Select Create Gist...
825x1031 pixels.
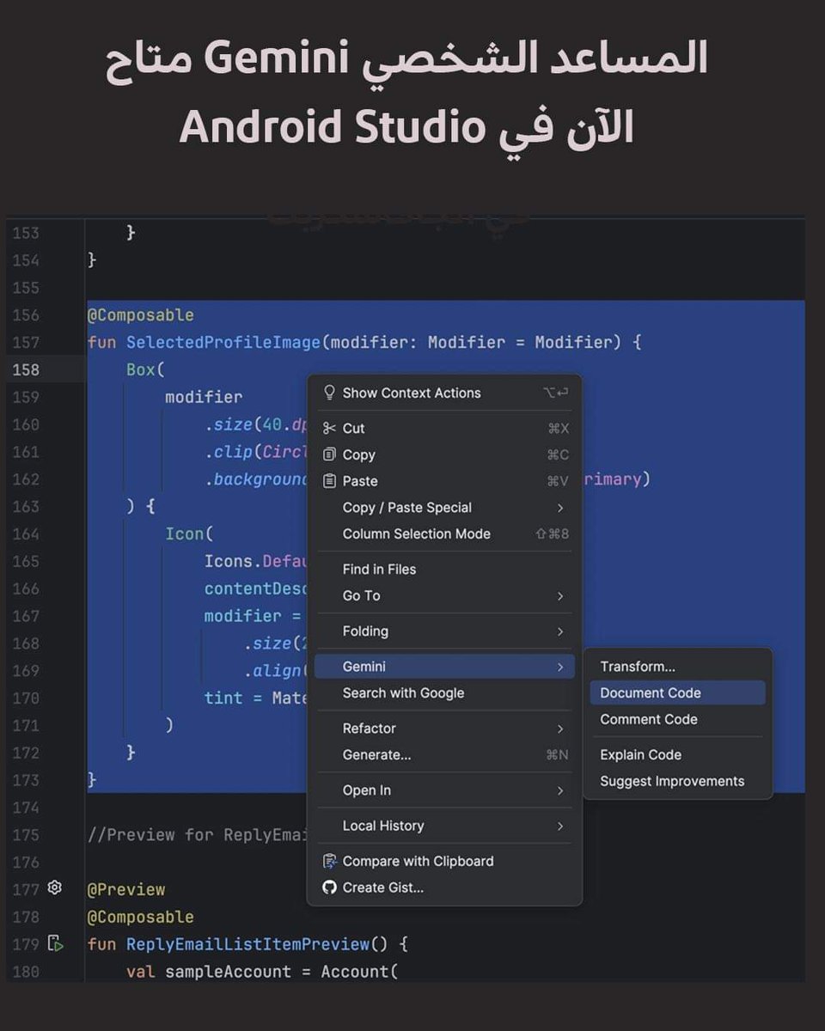(444, 888)
